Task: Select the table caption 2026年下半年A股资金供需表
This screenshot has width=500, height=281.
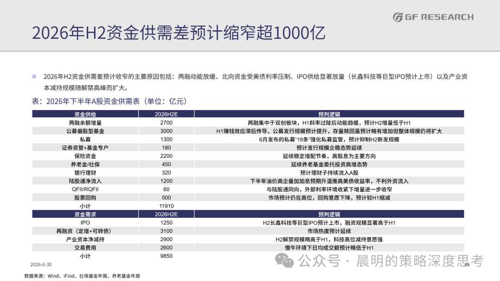Action: click(x=110, y=101)
